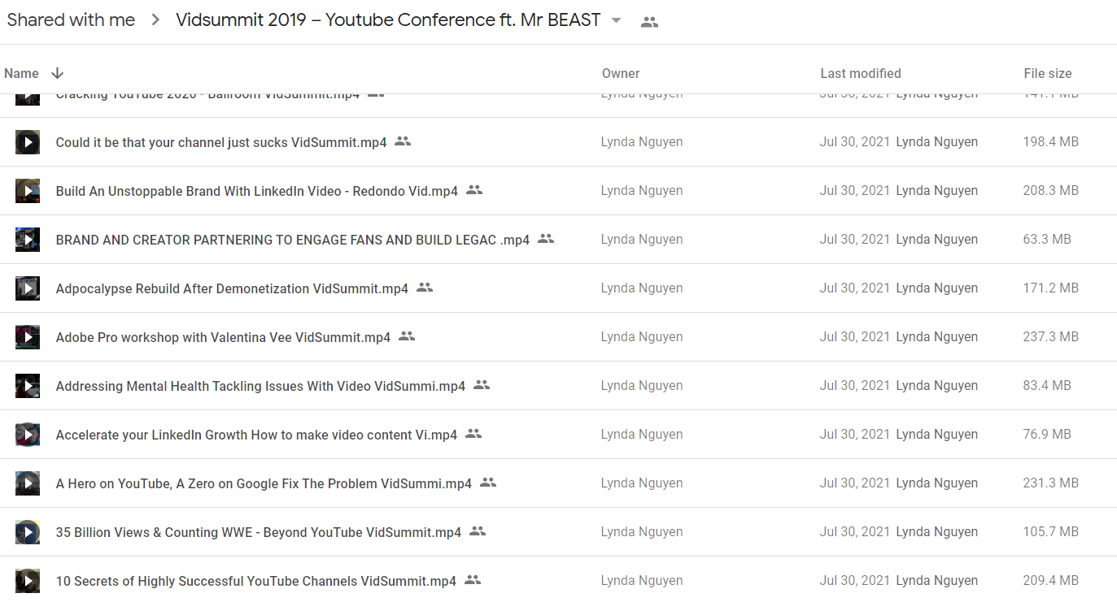Screen dimensions: 1117x602
Task: Click shared icon on Could it be that your channel
Action: (x=403, y=141)
